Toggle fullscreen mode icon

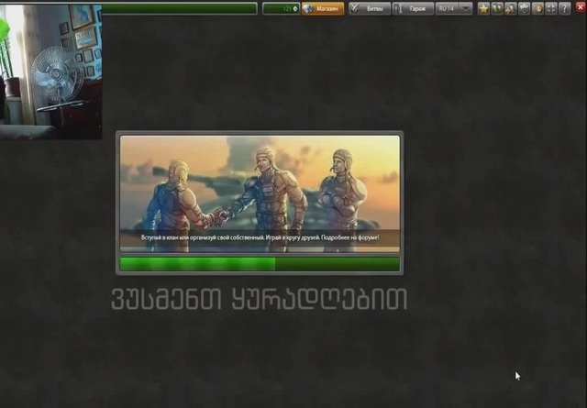pyautogui.click(x=551, y=8)
